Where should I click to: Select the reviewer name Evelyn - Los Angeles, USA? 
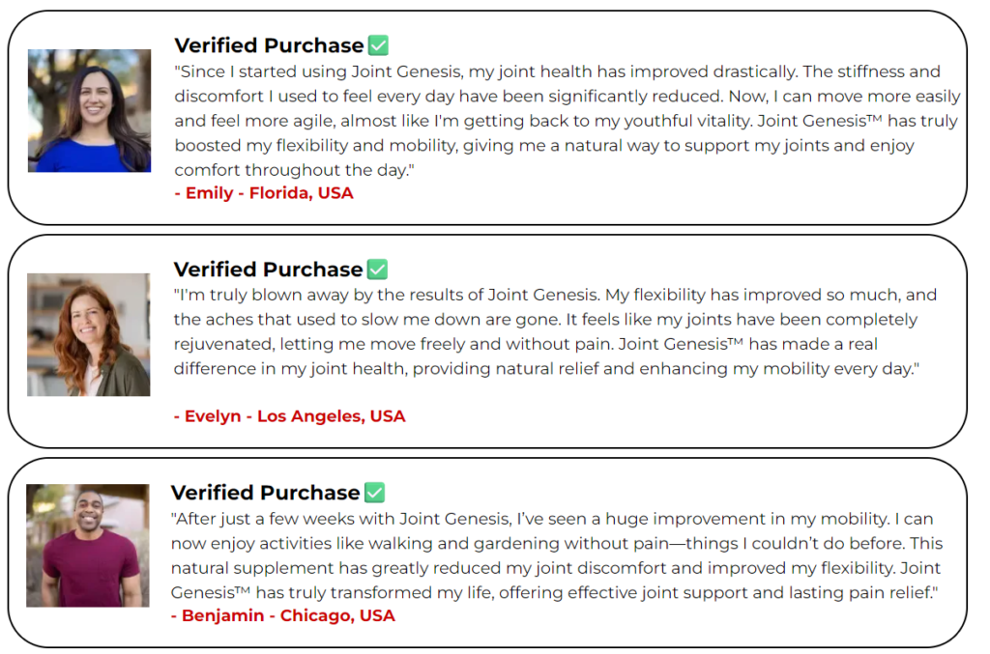pos(289,417)
